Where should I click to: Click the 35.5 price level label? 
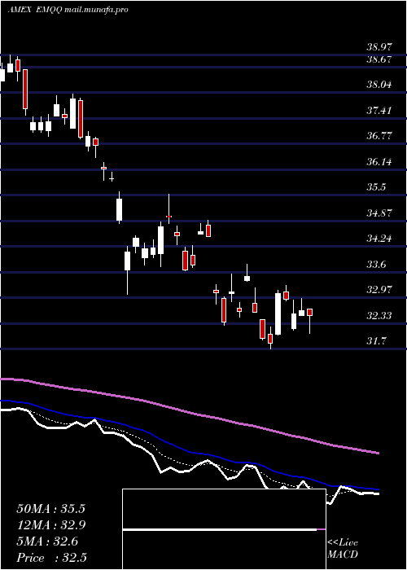click(x=376, y=187)
